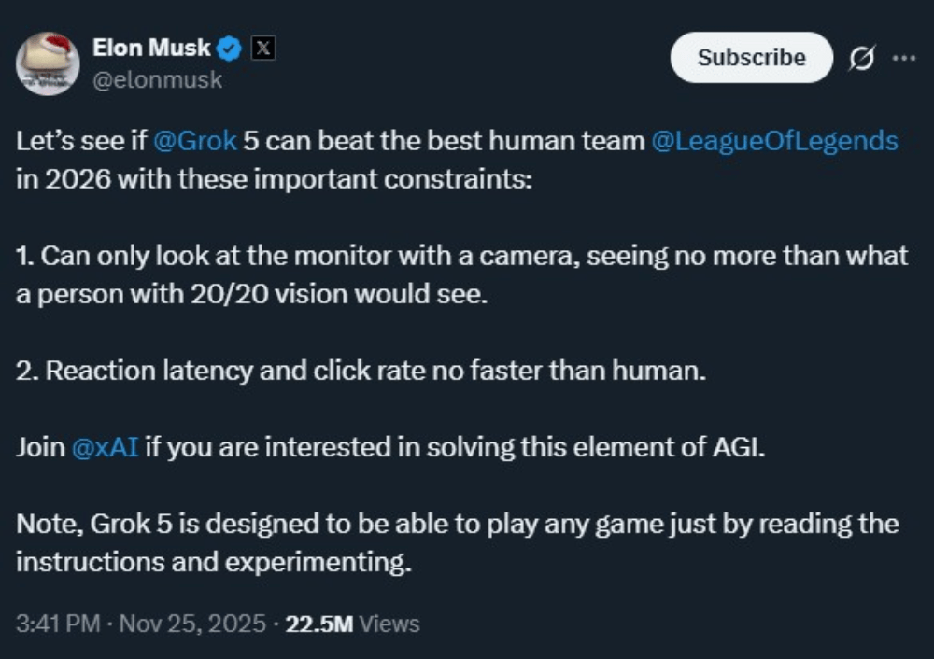Click the Elon Musk display name
Viewport: 934px width, 659px height.
tap(151, 48)
